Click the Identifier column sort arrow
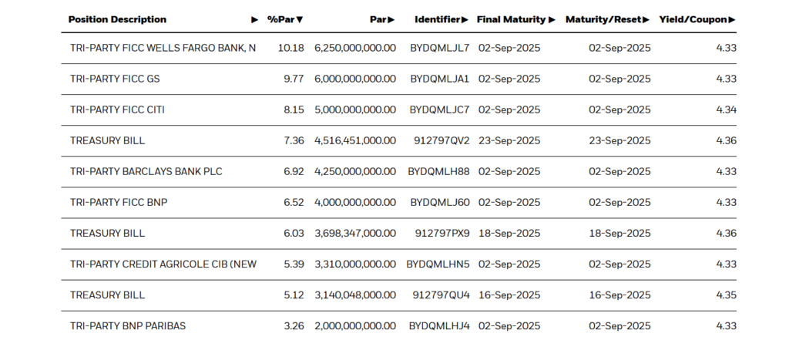The width and height of the screenshot is (789, 347). [465, 19]
